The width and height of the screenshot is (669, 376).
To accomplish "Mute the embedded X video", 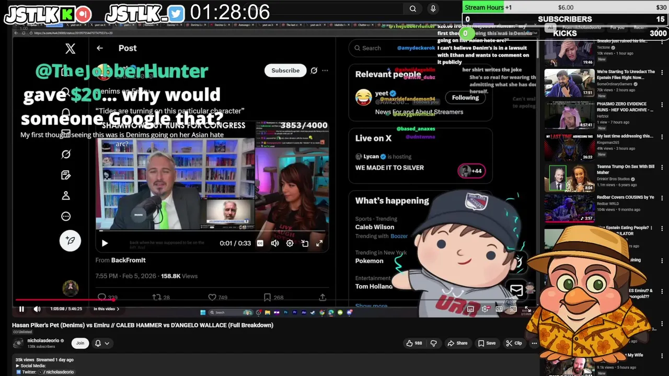I will coord(275,243).
